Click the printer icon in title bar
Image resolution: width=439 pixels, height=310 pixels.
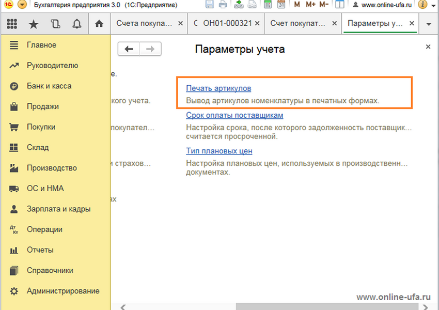[223, 5]
